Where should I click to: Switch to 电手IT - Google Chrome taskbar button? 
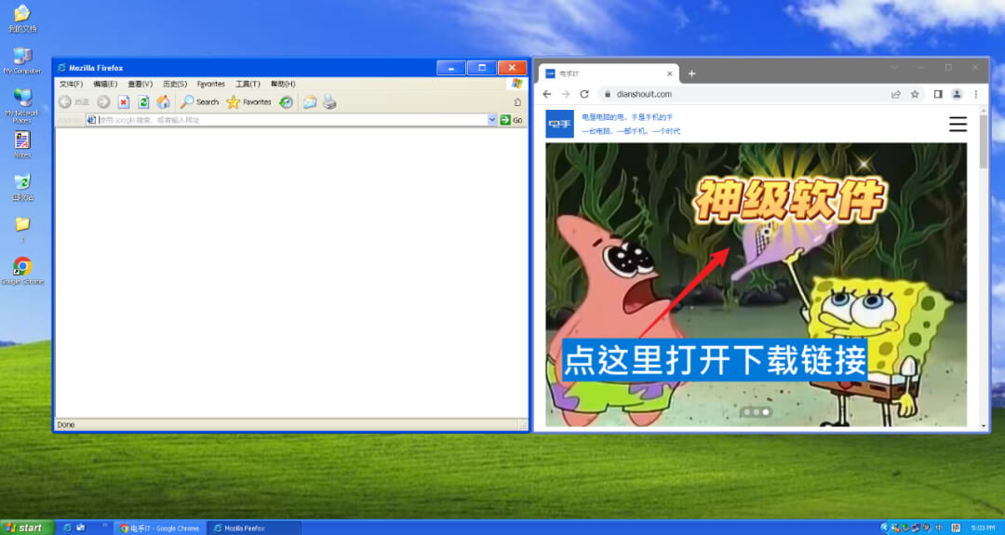pyautogui.click(x=160, y=528)
